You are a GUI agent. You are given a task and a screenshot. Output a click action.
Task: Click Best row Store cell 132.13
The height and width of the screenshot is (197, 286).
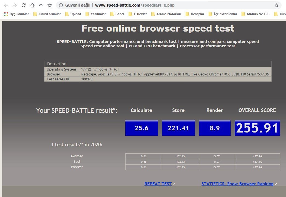click(x=181, y=162)
